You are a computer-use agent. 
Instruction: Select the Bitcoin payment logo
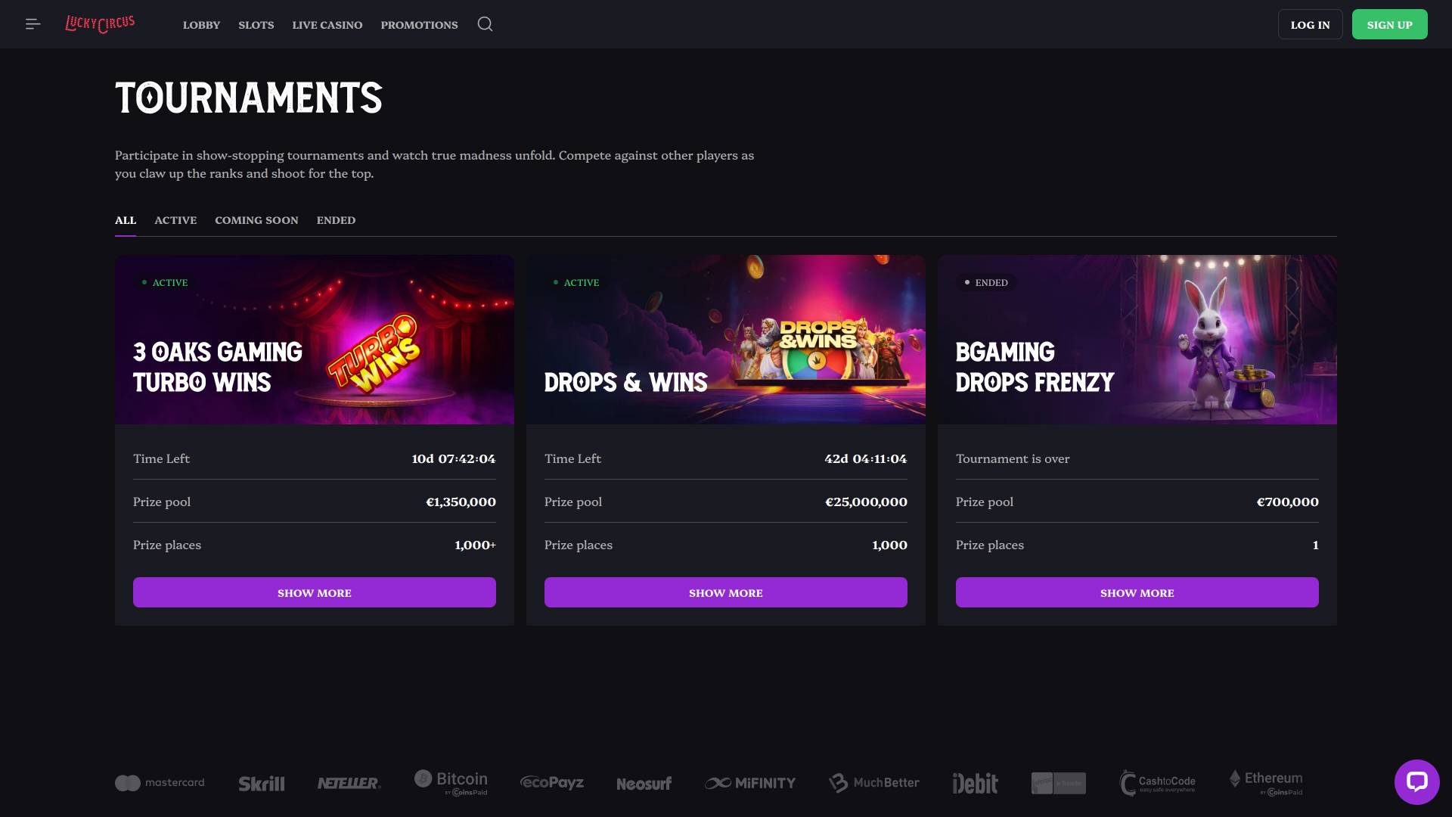[451, 782]
